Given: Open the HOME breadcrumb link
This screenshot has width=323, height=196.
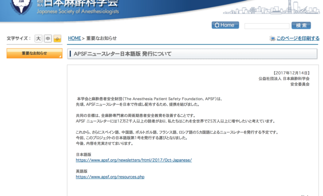Looking at the screenshot, I should pyautogui.click(x=74, y=38).
